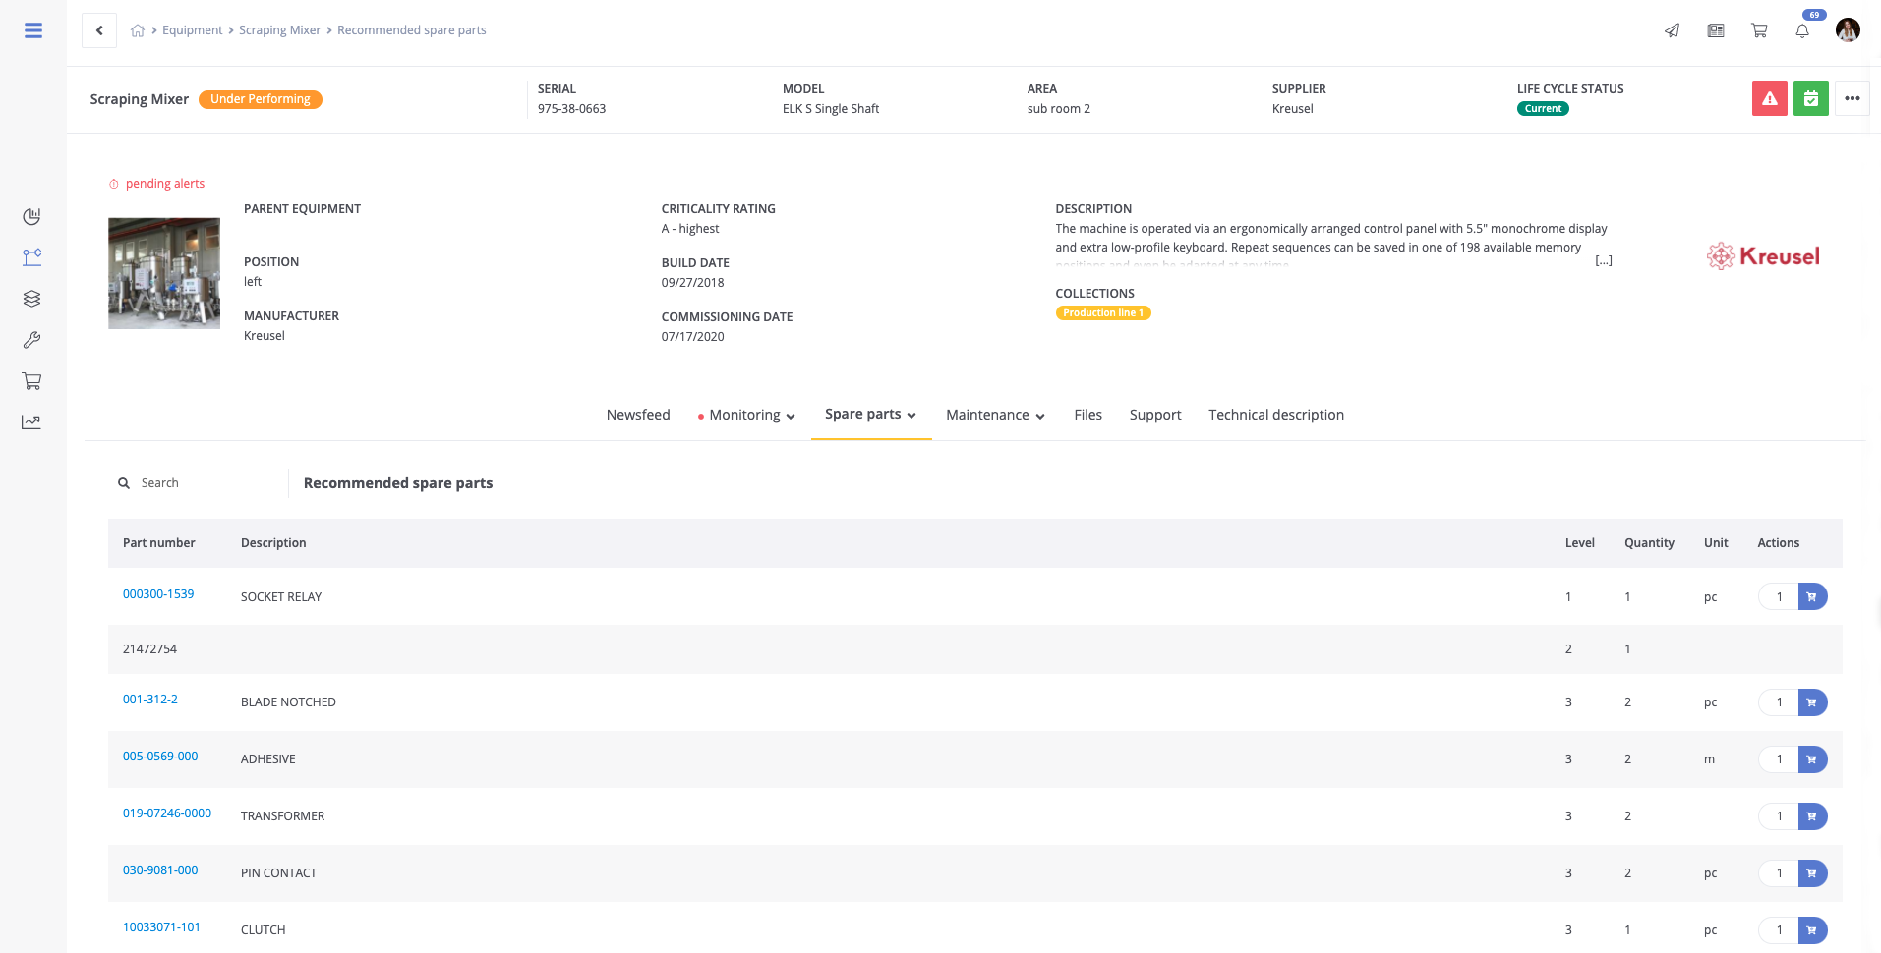Screen dimensions: 1881x953
Task: Click the paper plane send icon
Action: pos(1672,30)
